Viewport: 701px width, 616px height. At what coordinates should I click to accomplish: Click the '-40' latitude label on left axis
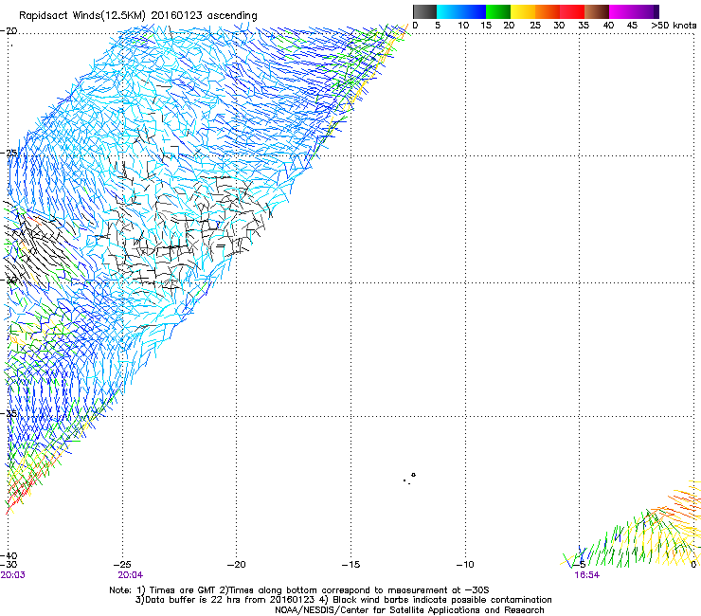[x=9, y=556]
